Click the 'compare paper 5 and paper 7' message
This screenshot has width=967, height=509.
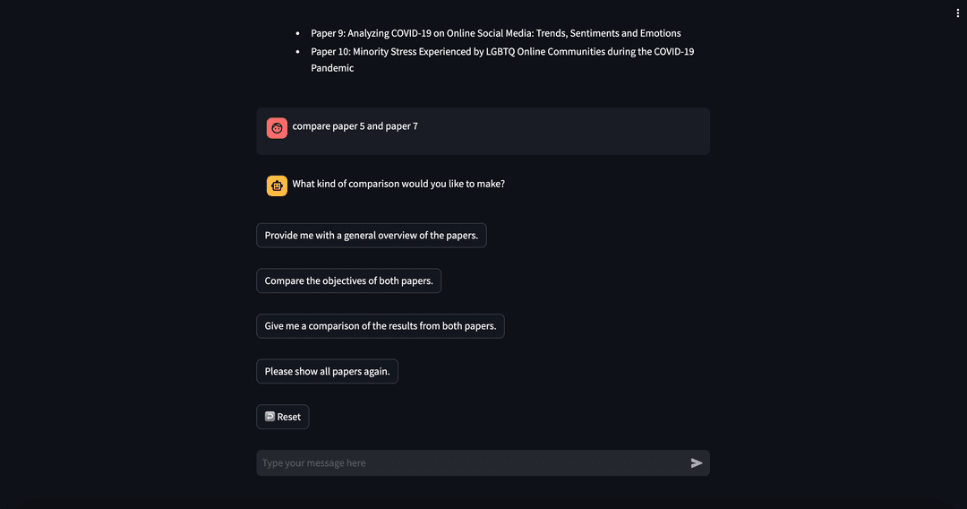coord(355,126)
